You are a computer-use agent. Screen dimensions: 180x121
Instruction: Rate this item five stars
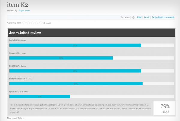[x=41, y=23]
